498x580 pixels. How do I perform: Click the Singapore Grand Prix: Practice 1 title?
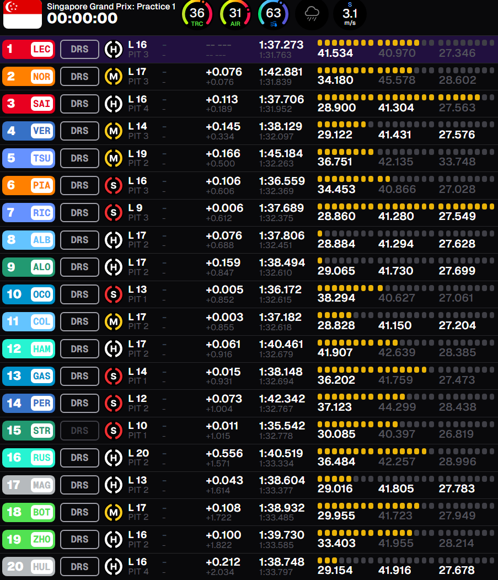click(x=111, y=6)
